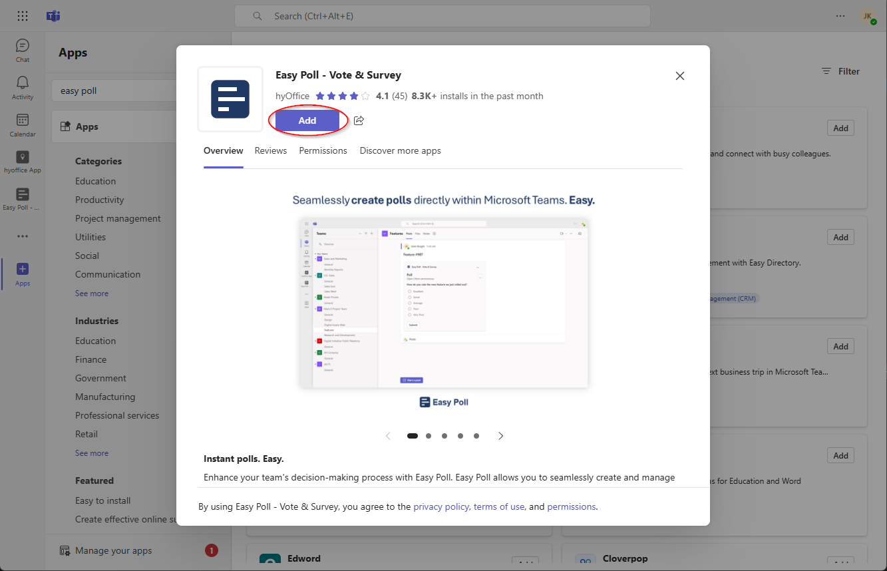This screenshot has width=887, height=571.
Task: Expand Categories with See more link
Action: tap(92, 293)
